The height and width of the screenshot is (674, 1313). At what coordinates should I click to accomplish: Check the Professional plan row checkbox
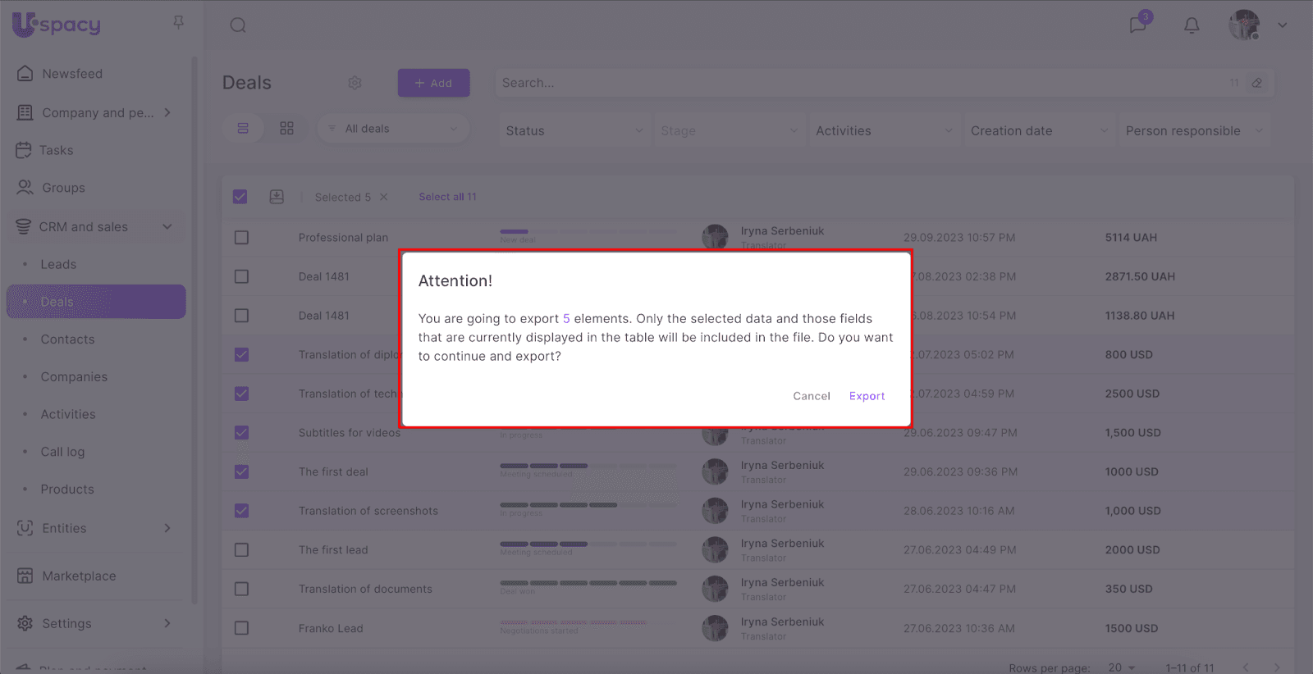coord(241,238)
